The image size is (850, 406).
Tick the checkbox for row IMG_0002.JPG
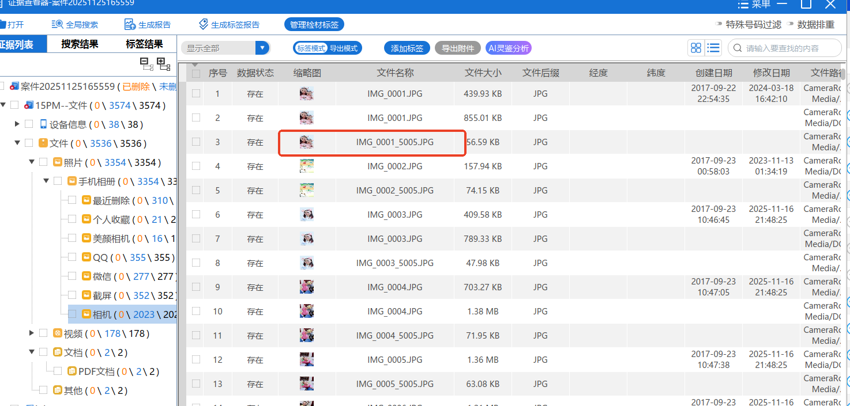click(x=196, y=166)
